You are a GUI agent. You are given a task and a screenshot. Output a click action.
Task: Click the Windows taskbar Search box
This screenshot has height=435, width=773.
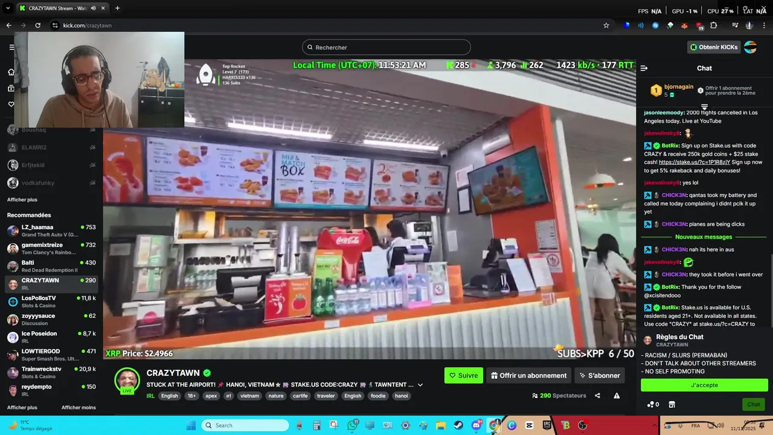tap(245, 425)
